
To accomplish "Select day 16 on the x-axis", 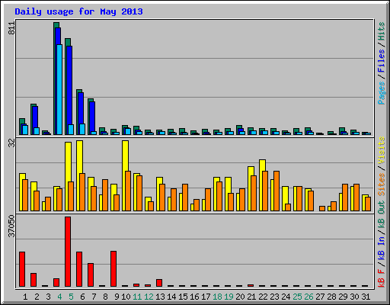I will coord(194,297).
